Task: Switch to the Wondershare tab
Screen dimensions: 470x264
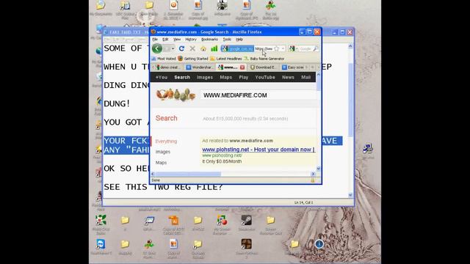Action: [x=200, y=67]
